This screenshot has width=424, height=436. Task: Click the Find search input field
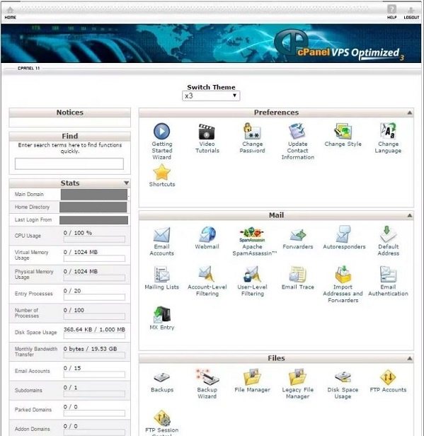coord(69,163)
